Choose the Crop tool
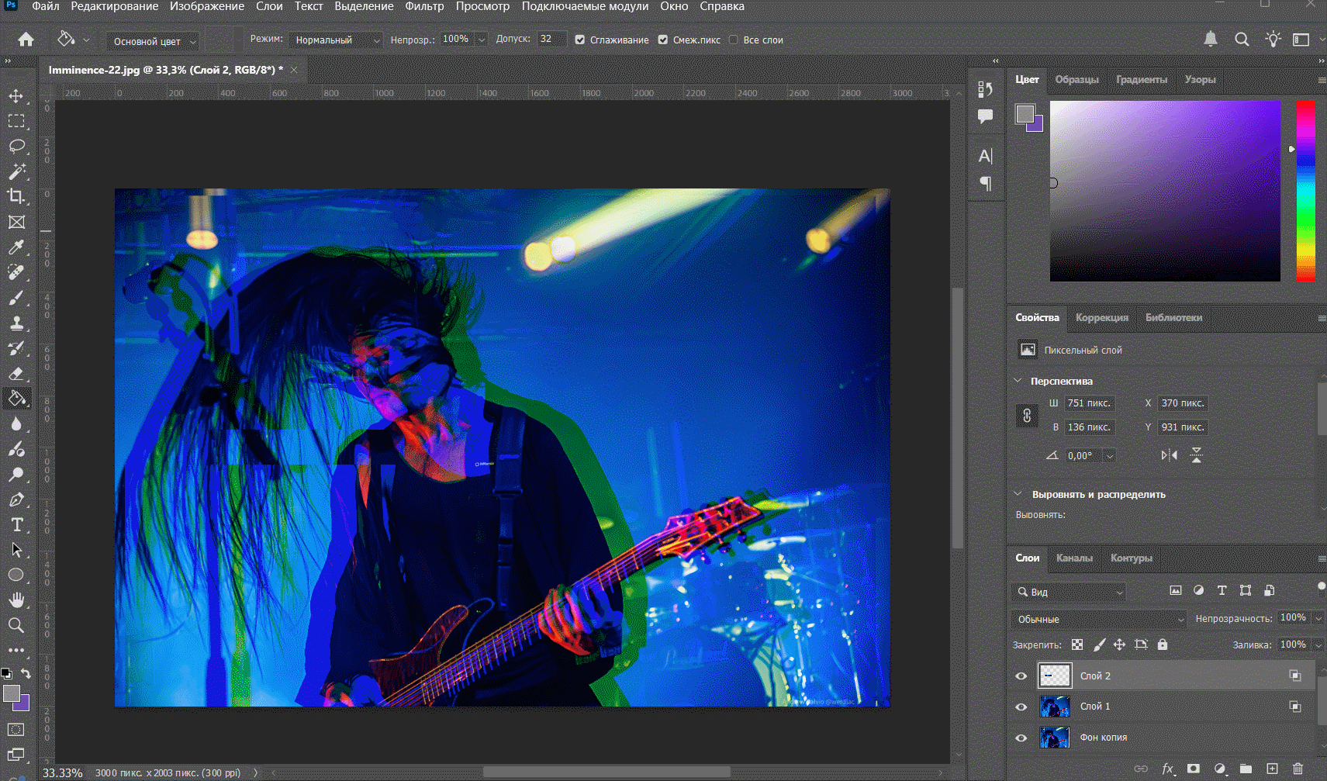Image resolution: width=1327 pixels, height=781 pixels. (16, 196)
